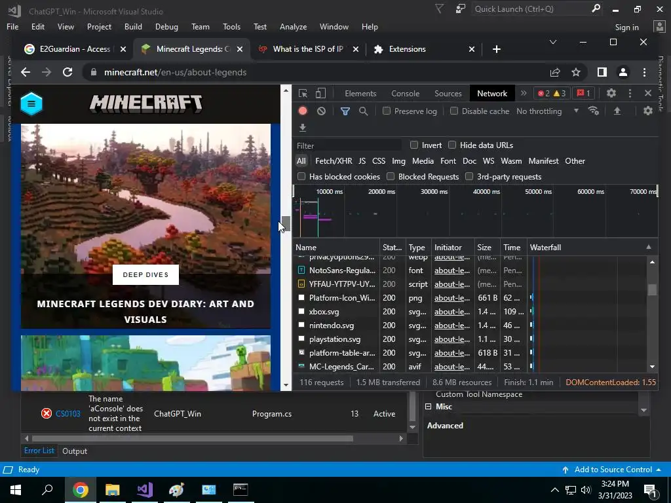
Task: Click Sign in in Visual Studio
Action: [626, 28]
